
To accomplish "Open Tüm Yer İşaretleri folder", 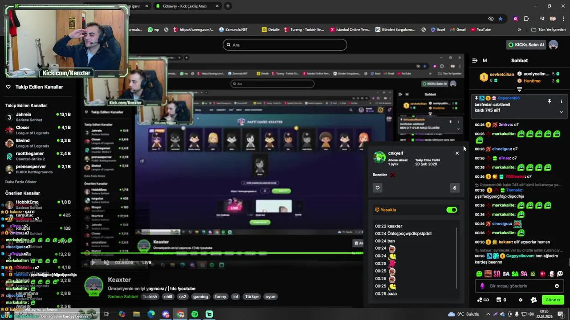I will point(548,30).
